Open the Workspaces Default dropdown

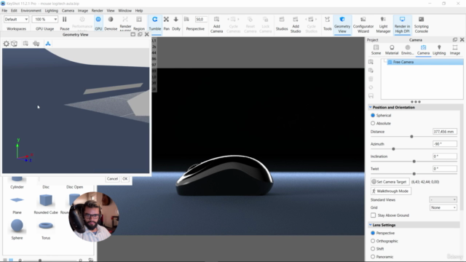click(x=16, y=20)
